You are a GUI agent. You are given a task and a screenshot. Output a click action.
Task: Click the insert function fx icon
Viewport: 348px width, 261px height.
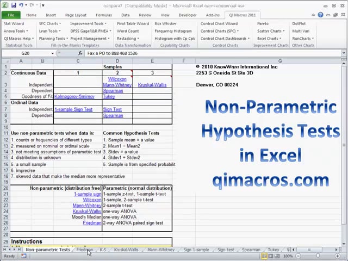[x=80, y=53]
